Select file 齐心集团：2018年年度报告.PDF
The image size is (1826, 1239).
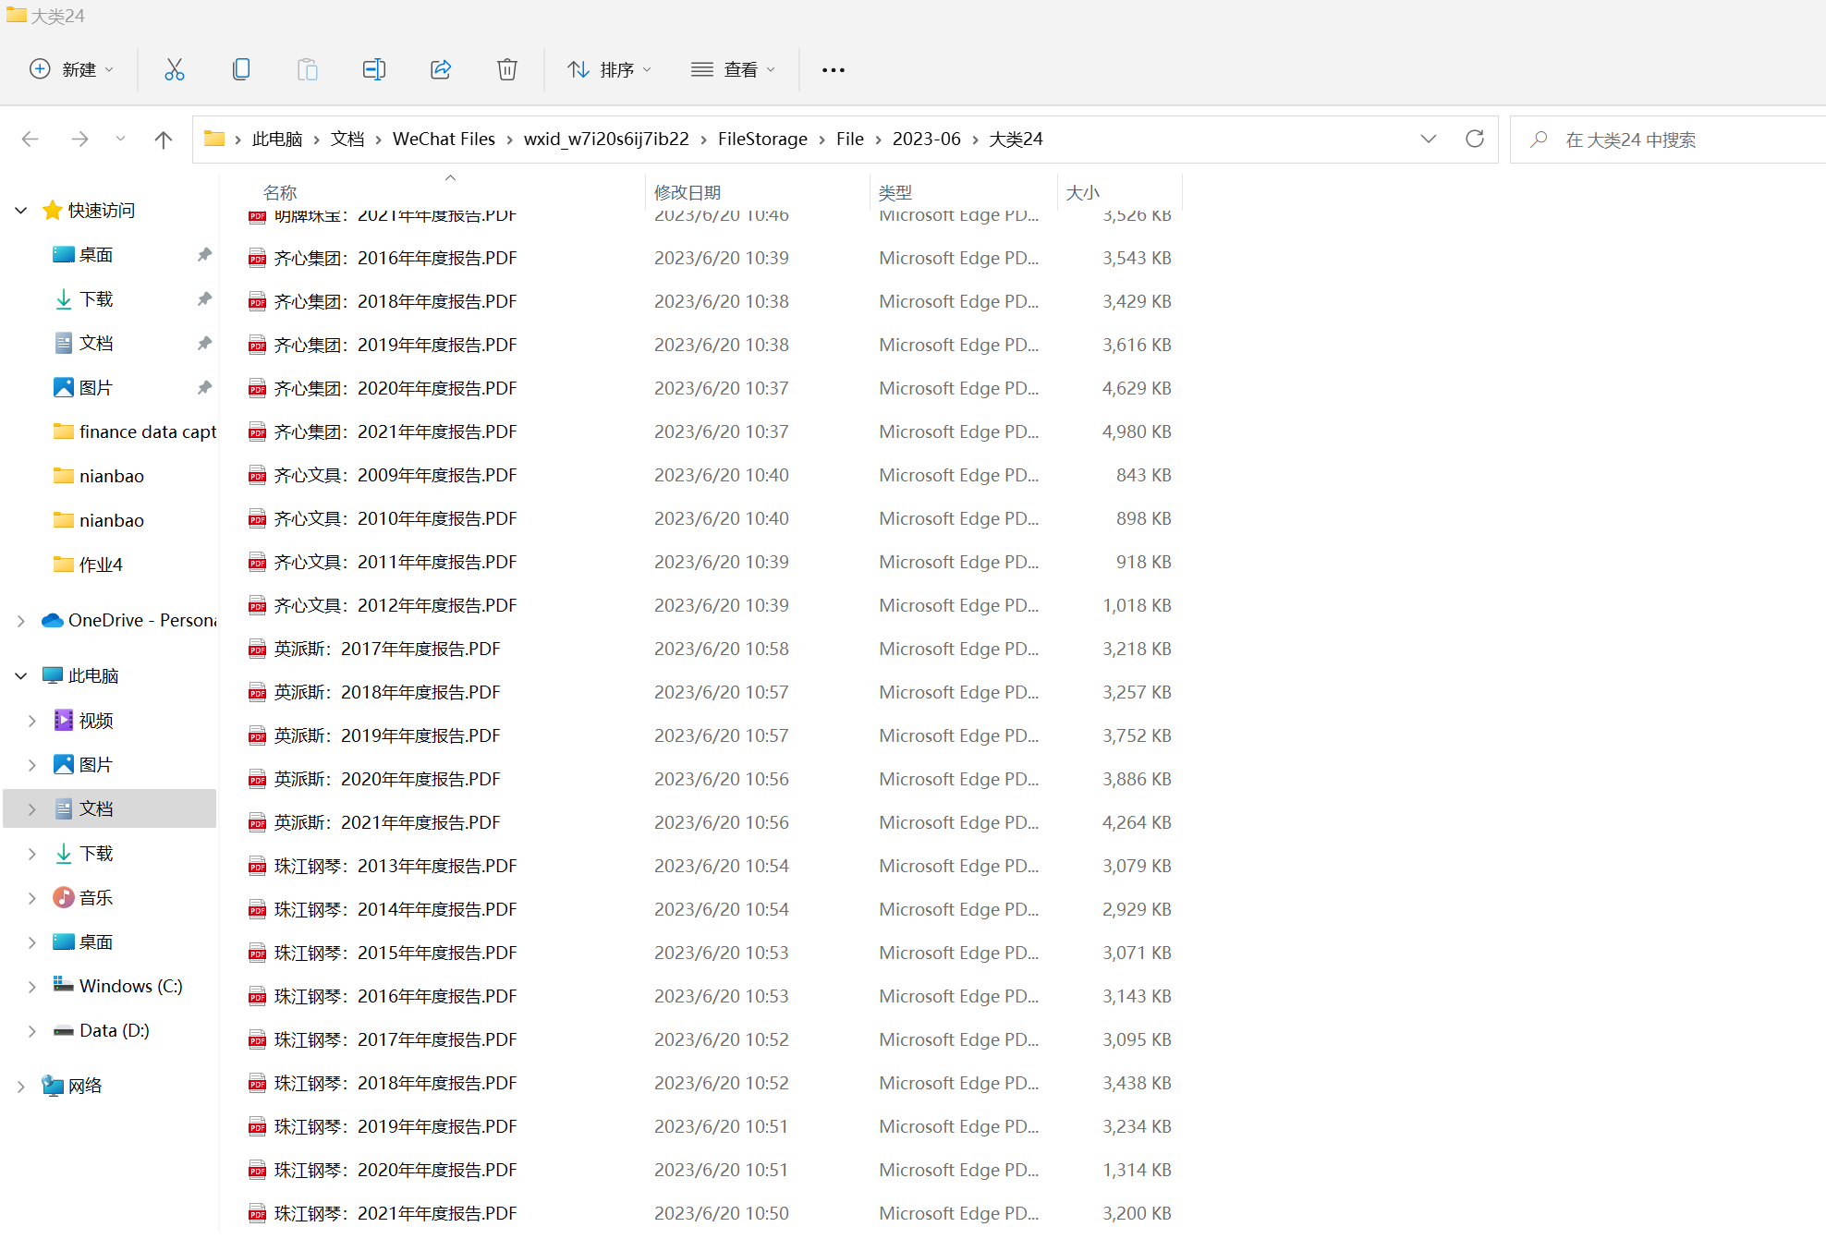[396, 301]
